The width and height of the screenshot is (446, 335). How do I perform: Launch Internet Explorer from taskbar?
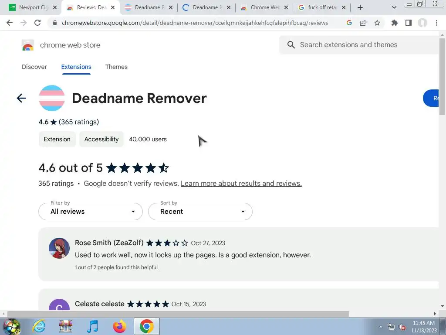[39, 326]
